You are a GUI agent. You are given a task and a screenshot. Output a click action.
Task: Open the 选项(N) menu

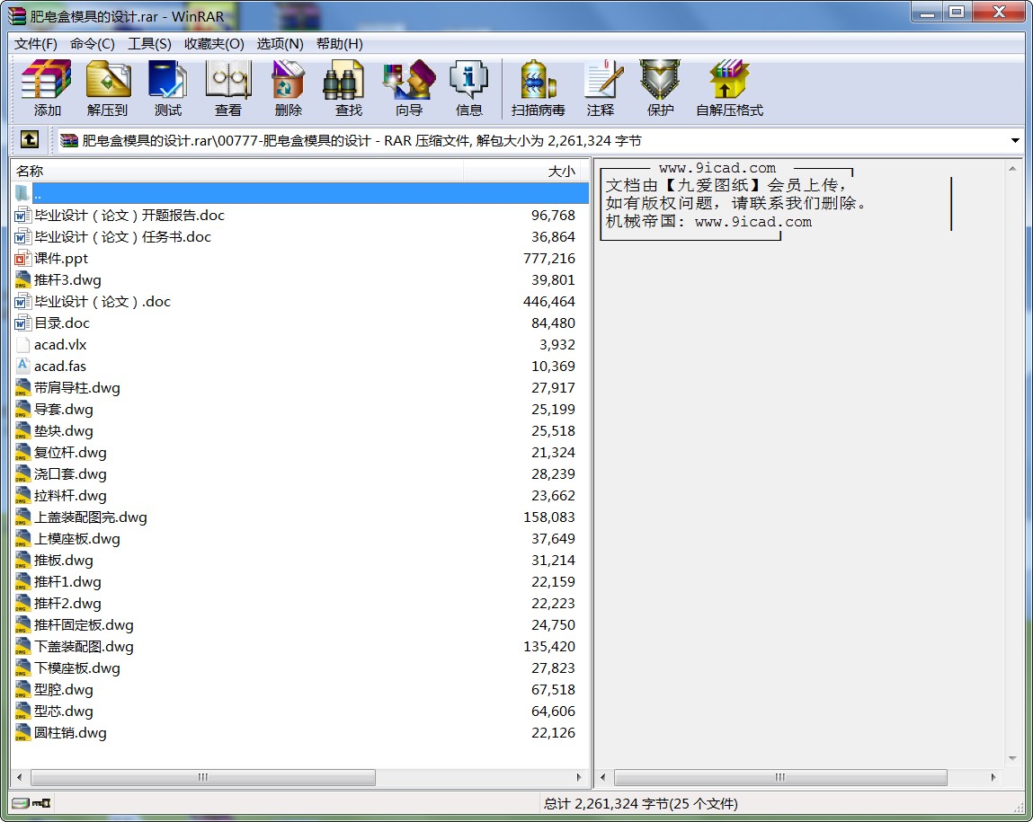pyautogui.click(x=280, y=44)
